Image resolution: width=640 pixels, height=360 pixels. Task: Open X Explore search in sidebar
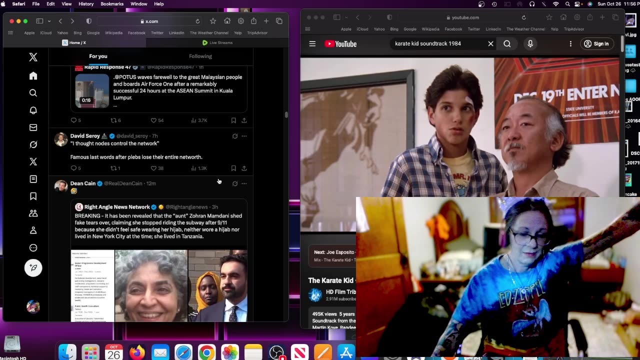coord(33,93)
